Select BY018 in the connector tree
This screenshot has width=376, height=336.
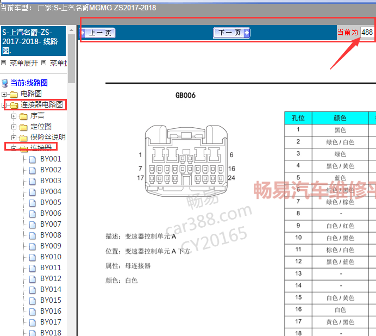(x=51, y=333)
